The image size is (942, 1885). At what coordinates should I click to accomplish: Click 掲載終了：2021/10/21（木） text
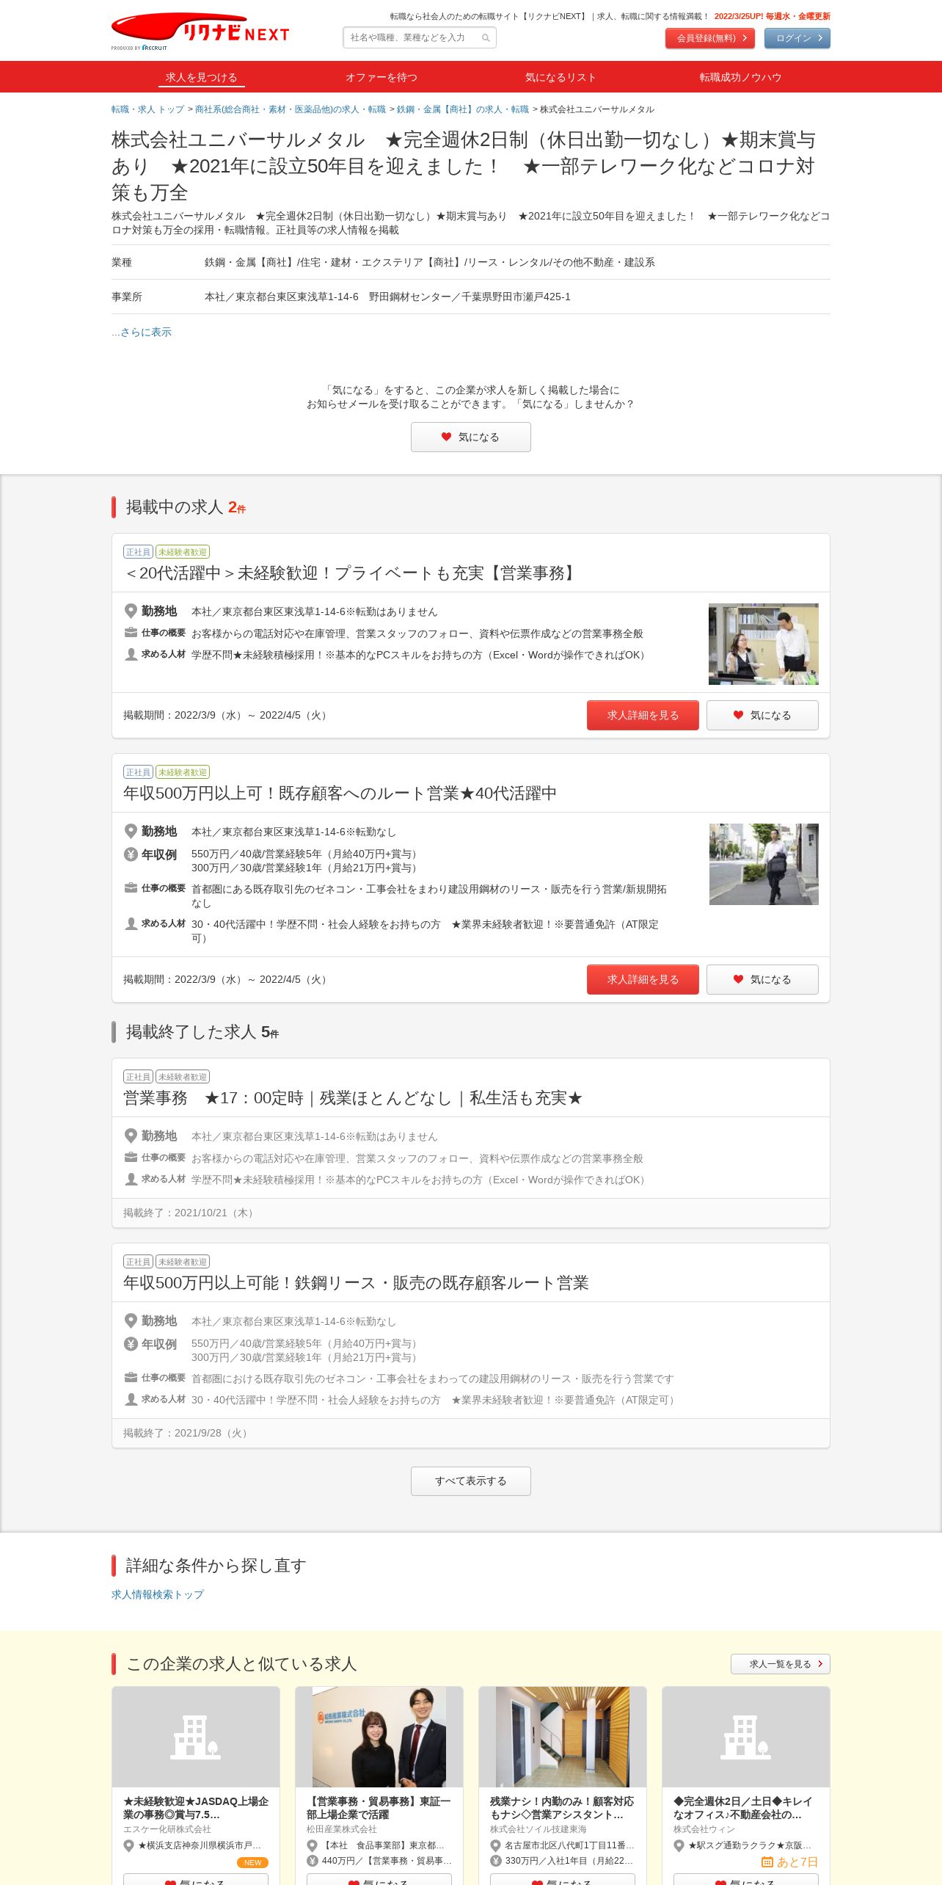pos(190,1213)
